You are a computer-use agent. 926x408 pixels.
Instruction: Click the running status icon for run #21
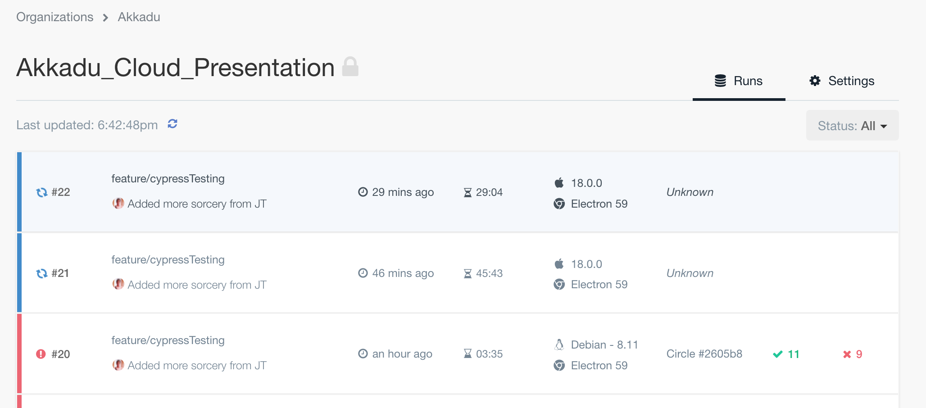tap(41, 273)
